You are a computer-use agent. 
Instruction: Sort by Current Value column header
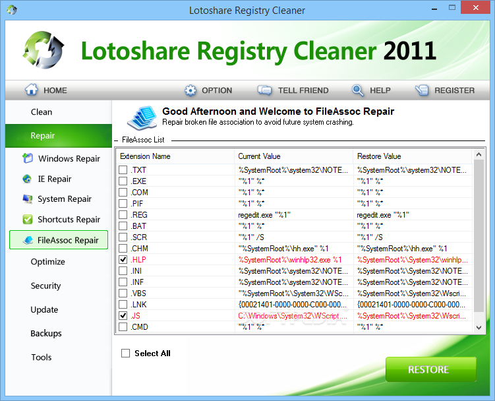coord(293,156)
